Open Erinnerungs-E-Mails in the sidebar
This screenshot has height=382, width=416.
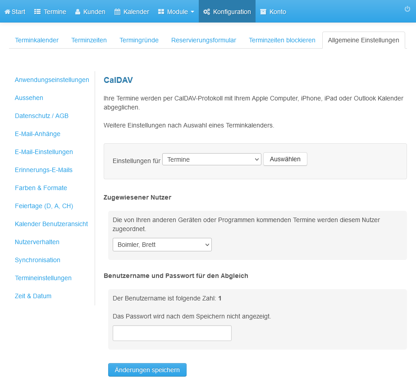[44, 170]
